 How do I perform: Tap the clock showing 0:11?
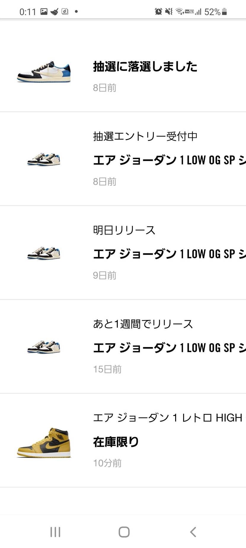pyautogui.click(x=28, y=11)
